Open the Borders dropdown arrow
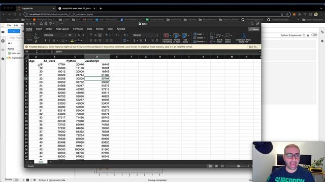Viewport: 325px width, 182px height. click(x=67, y=40)
